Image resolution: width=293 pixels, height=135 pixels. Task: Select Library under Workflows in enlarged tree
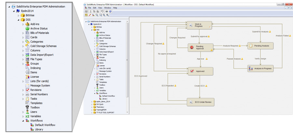point(39,129)
